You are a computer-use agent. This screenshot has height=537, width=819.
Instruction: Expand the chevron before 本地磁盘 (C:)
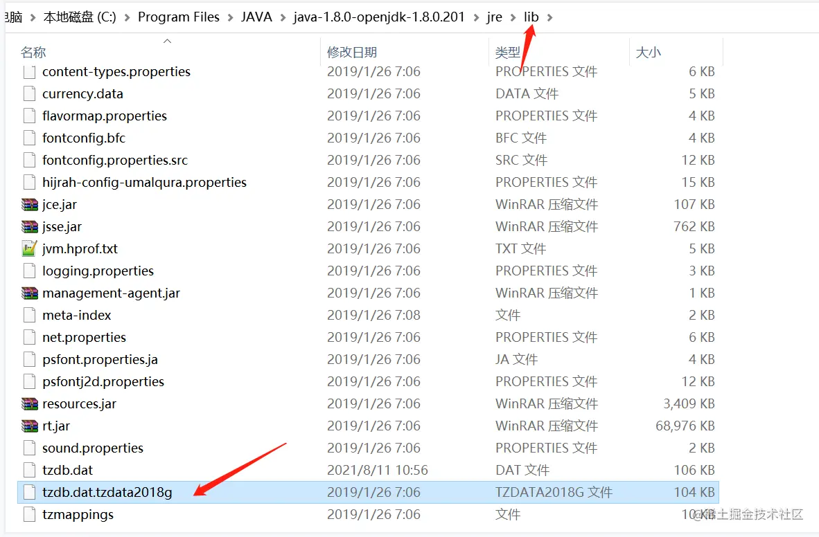click(33, 18)
